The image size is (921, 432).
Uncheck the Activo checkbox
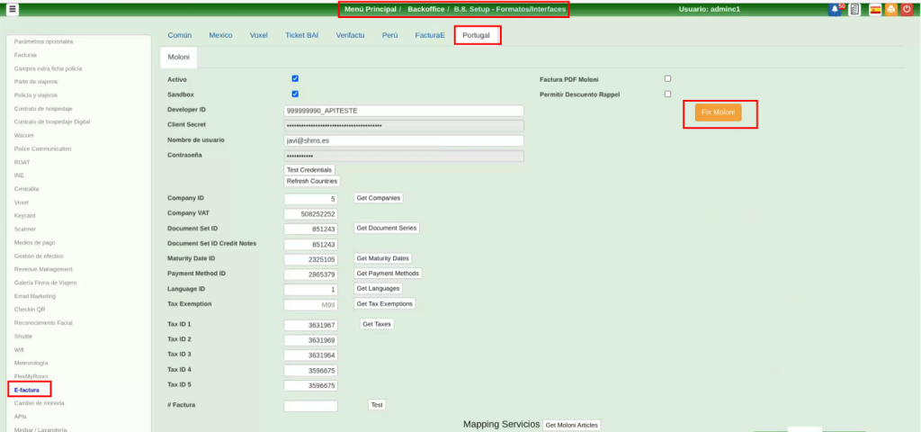click(295, 79)
